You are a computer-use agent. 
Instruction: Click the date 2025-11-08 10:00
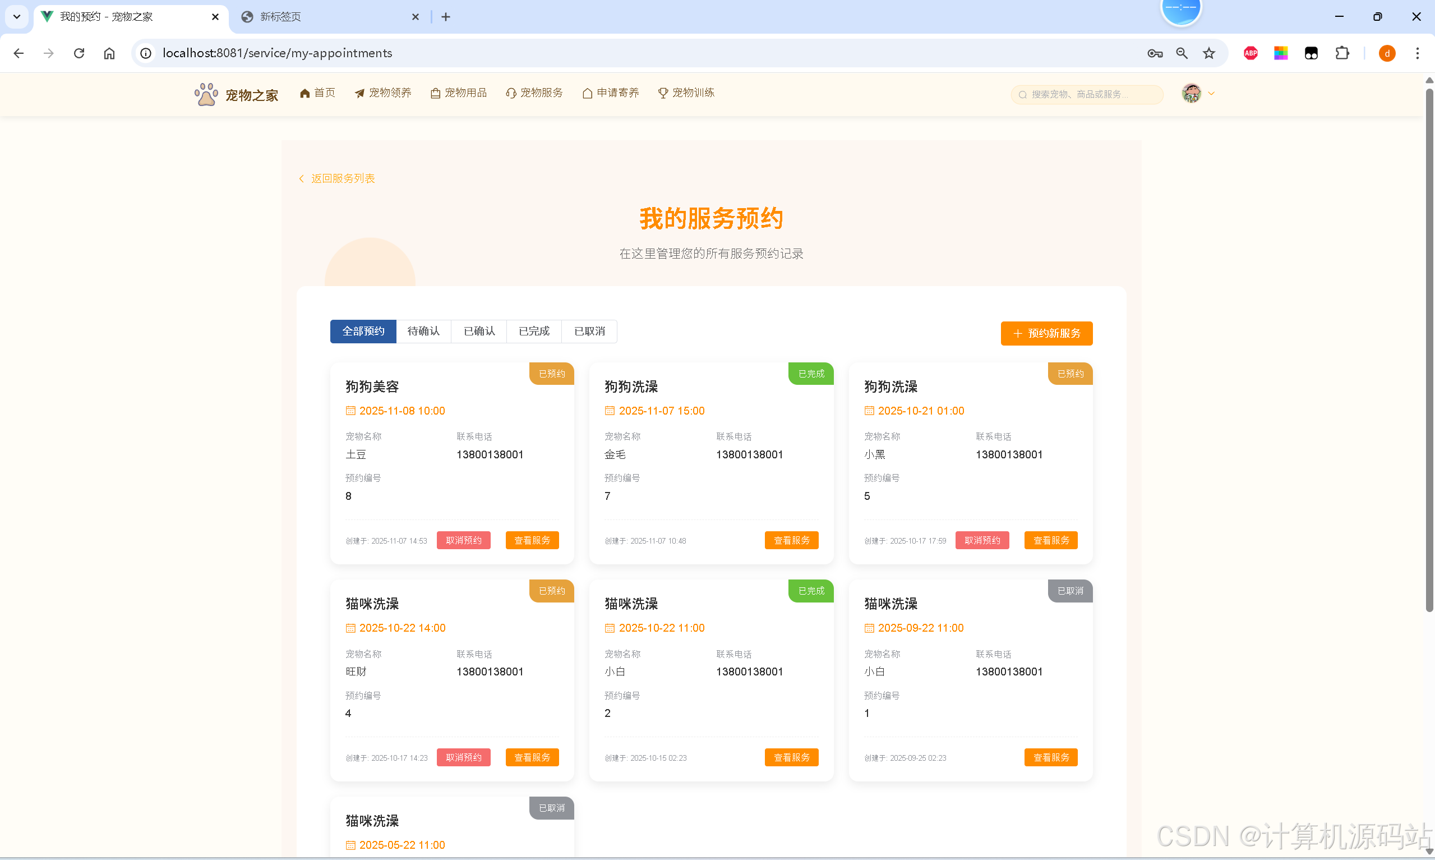[402, 411]
